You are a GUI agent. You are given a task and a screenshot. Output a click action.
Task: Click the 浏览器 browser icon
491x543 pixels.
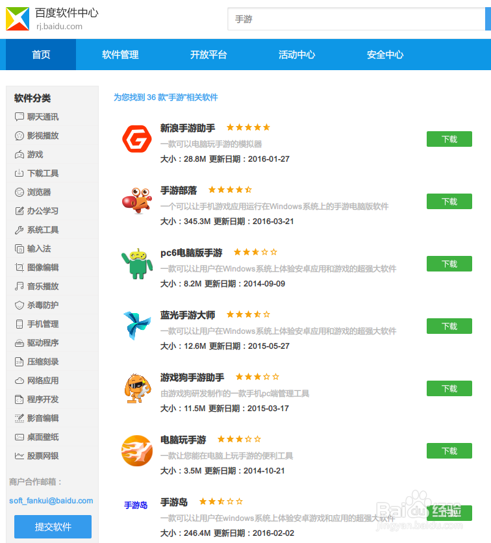19,192
